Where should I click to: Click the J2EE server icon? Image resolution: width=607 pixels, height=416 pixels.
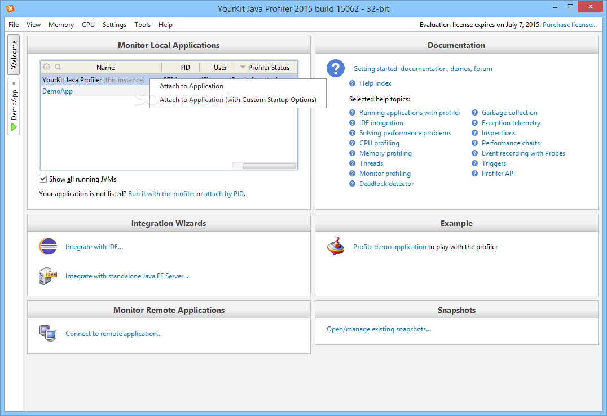[48, 276]
